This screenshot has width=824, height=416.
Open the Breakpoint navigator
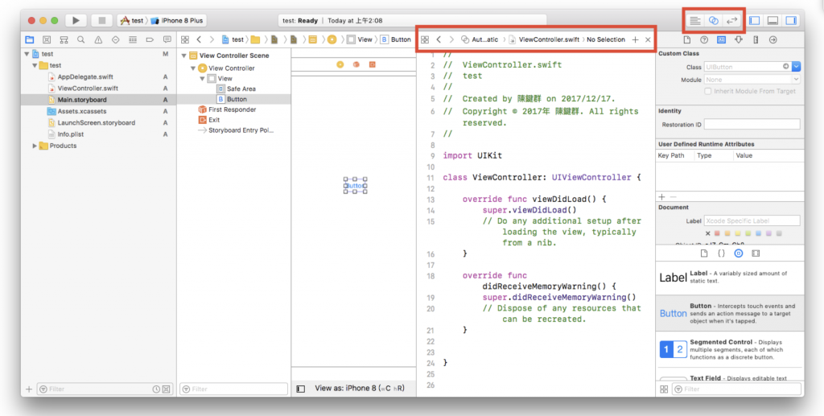click(x=150, y=39)
